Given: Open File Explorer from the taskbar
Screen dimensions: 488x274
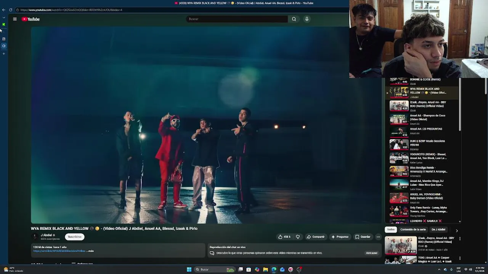Looking at the screenshot, I should [265, 269].
